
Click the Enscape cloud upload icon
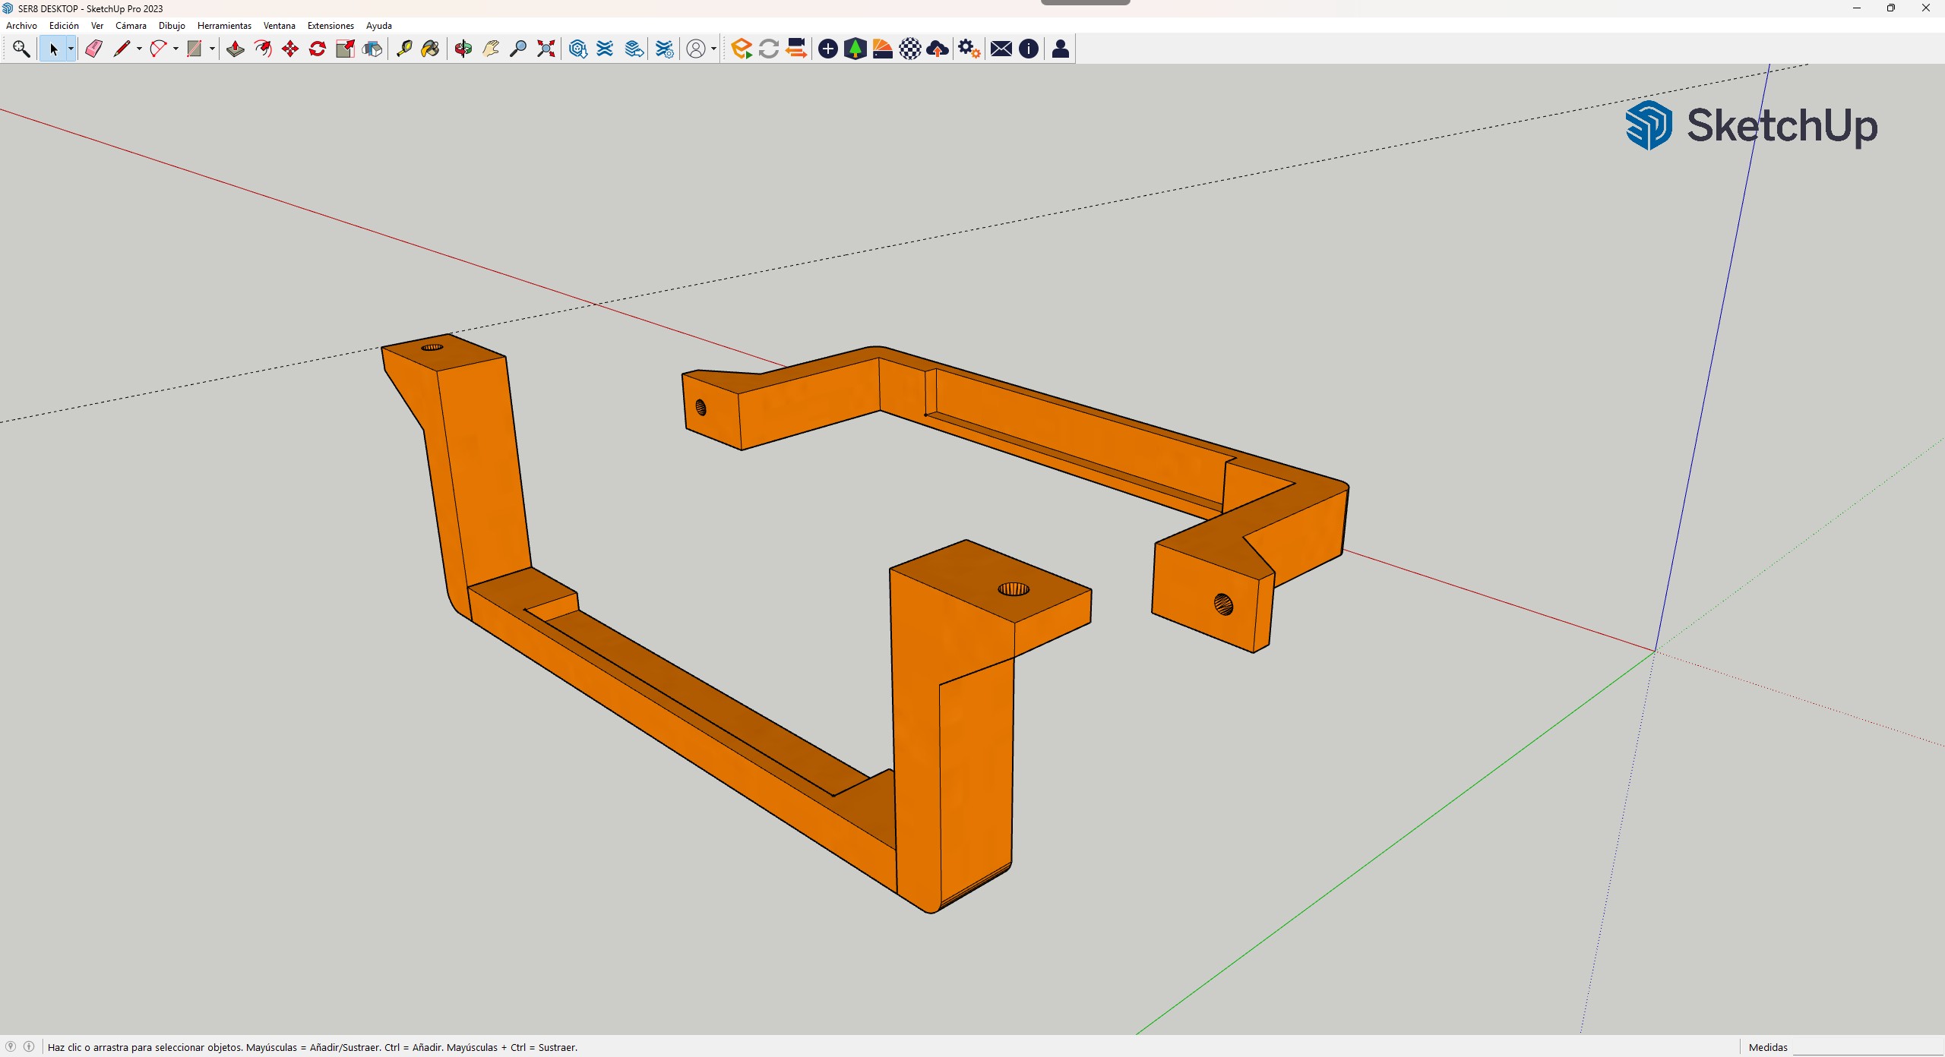[938, 49]
